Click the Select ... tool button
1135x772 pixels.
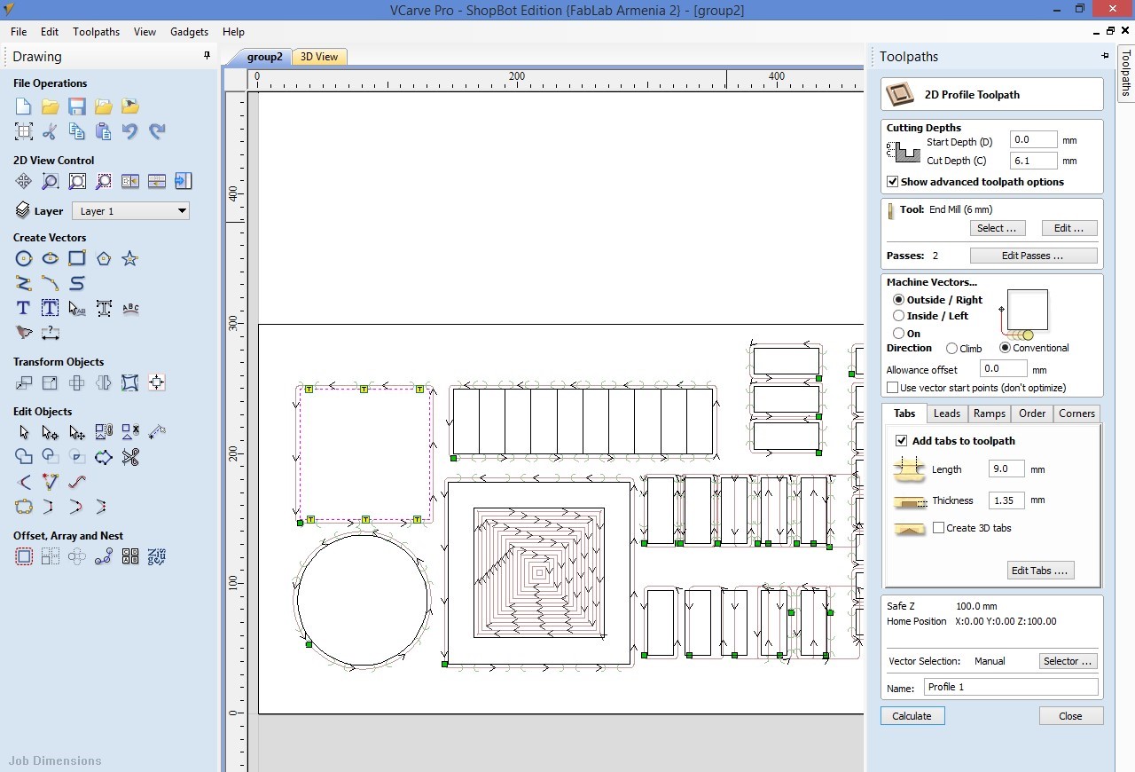point(997,228)
